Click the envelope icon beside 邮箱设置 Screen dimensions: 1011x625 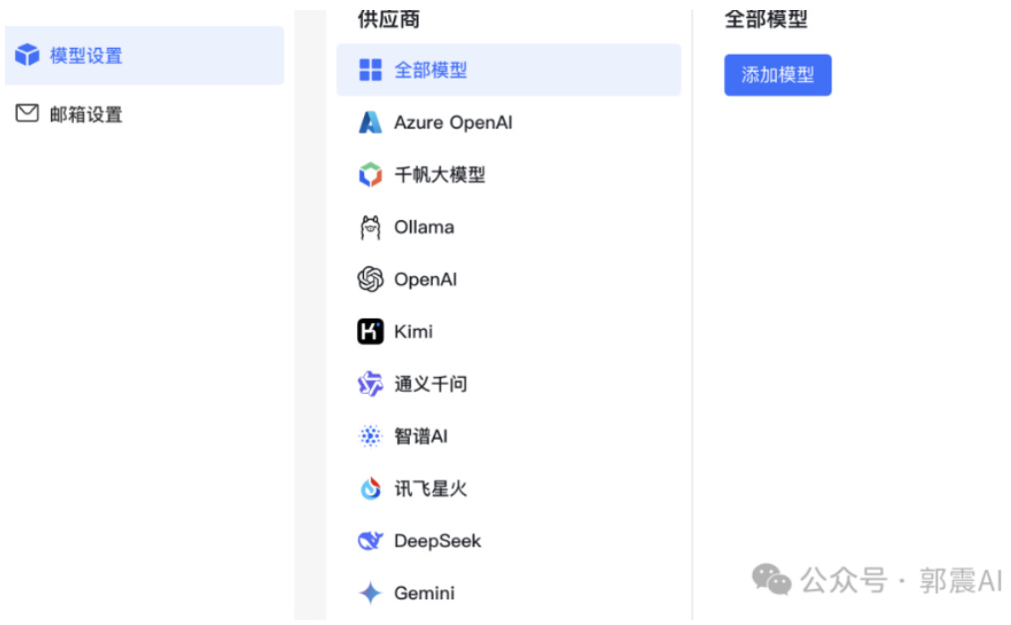27,114
